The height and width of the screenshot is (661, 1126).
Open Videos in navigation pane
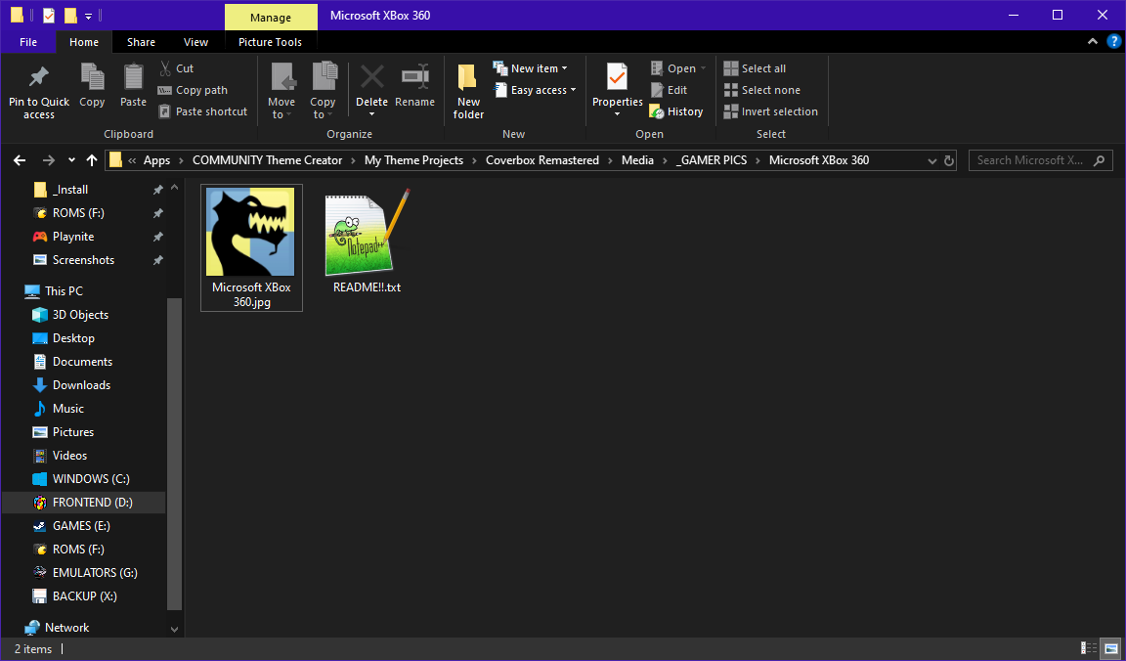tap(69, 456)
